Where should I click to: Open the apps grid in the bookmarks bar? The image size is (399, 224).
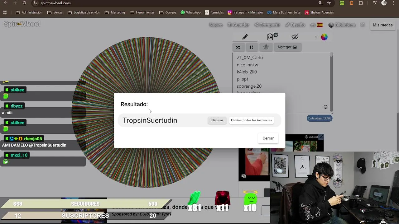(x=5, y=12)
